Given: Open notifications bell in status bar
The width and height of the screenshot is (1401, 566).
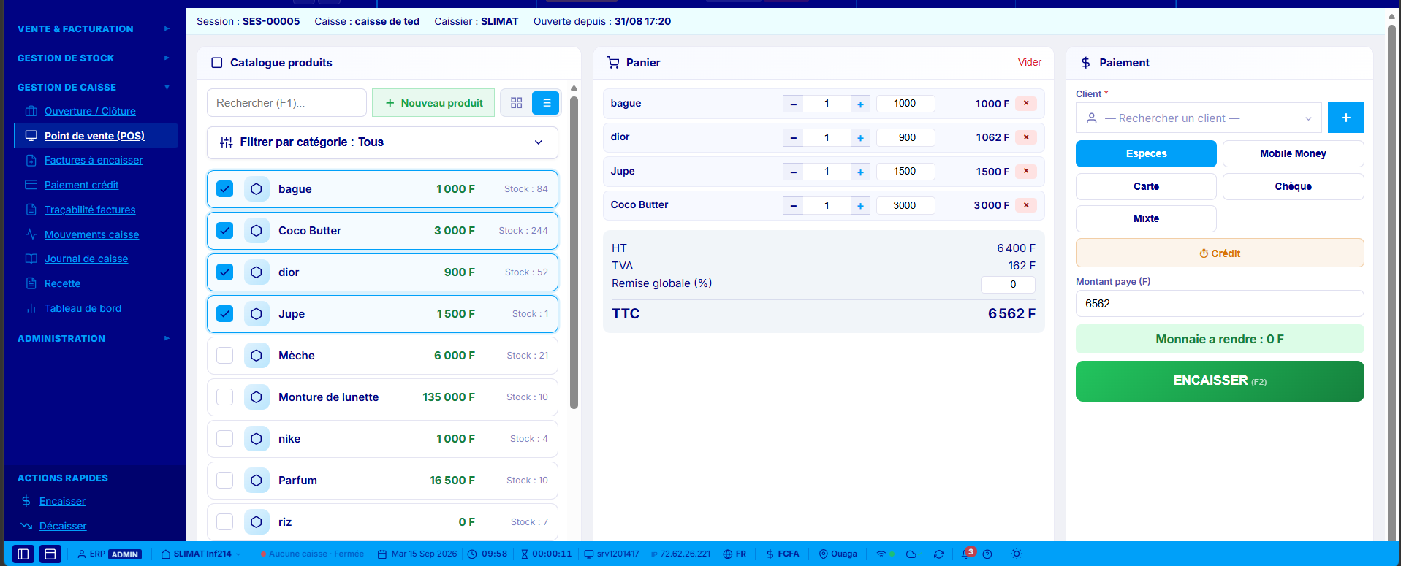Looking at the screenshot, I should click(967, 554).
